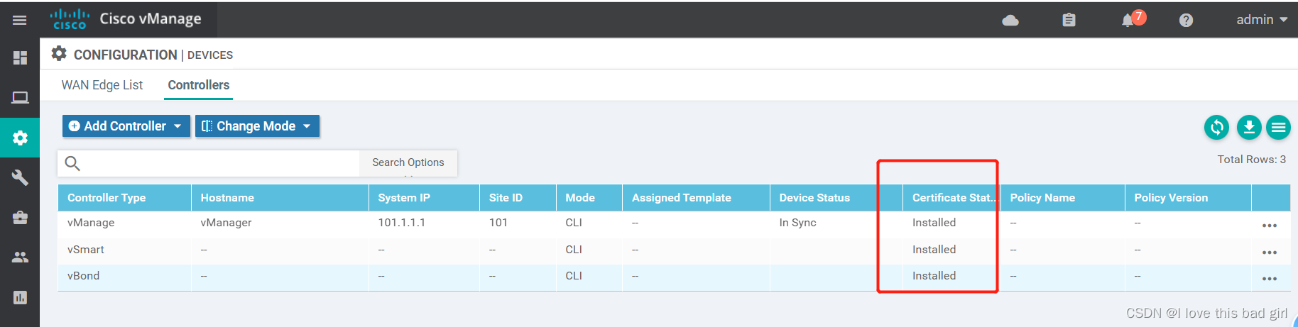This screenshot has height=327, width=1298.
Task: Click the DEVICES breadcrumb label
Action: 210,55
